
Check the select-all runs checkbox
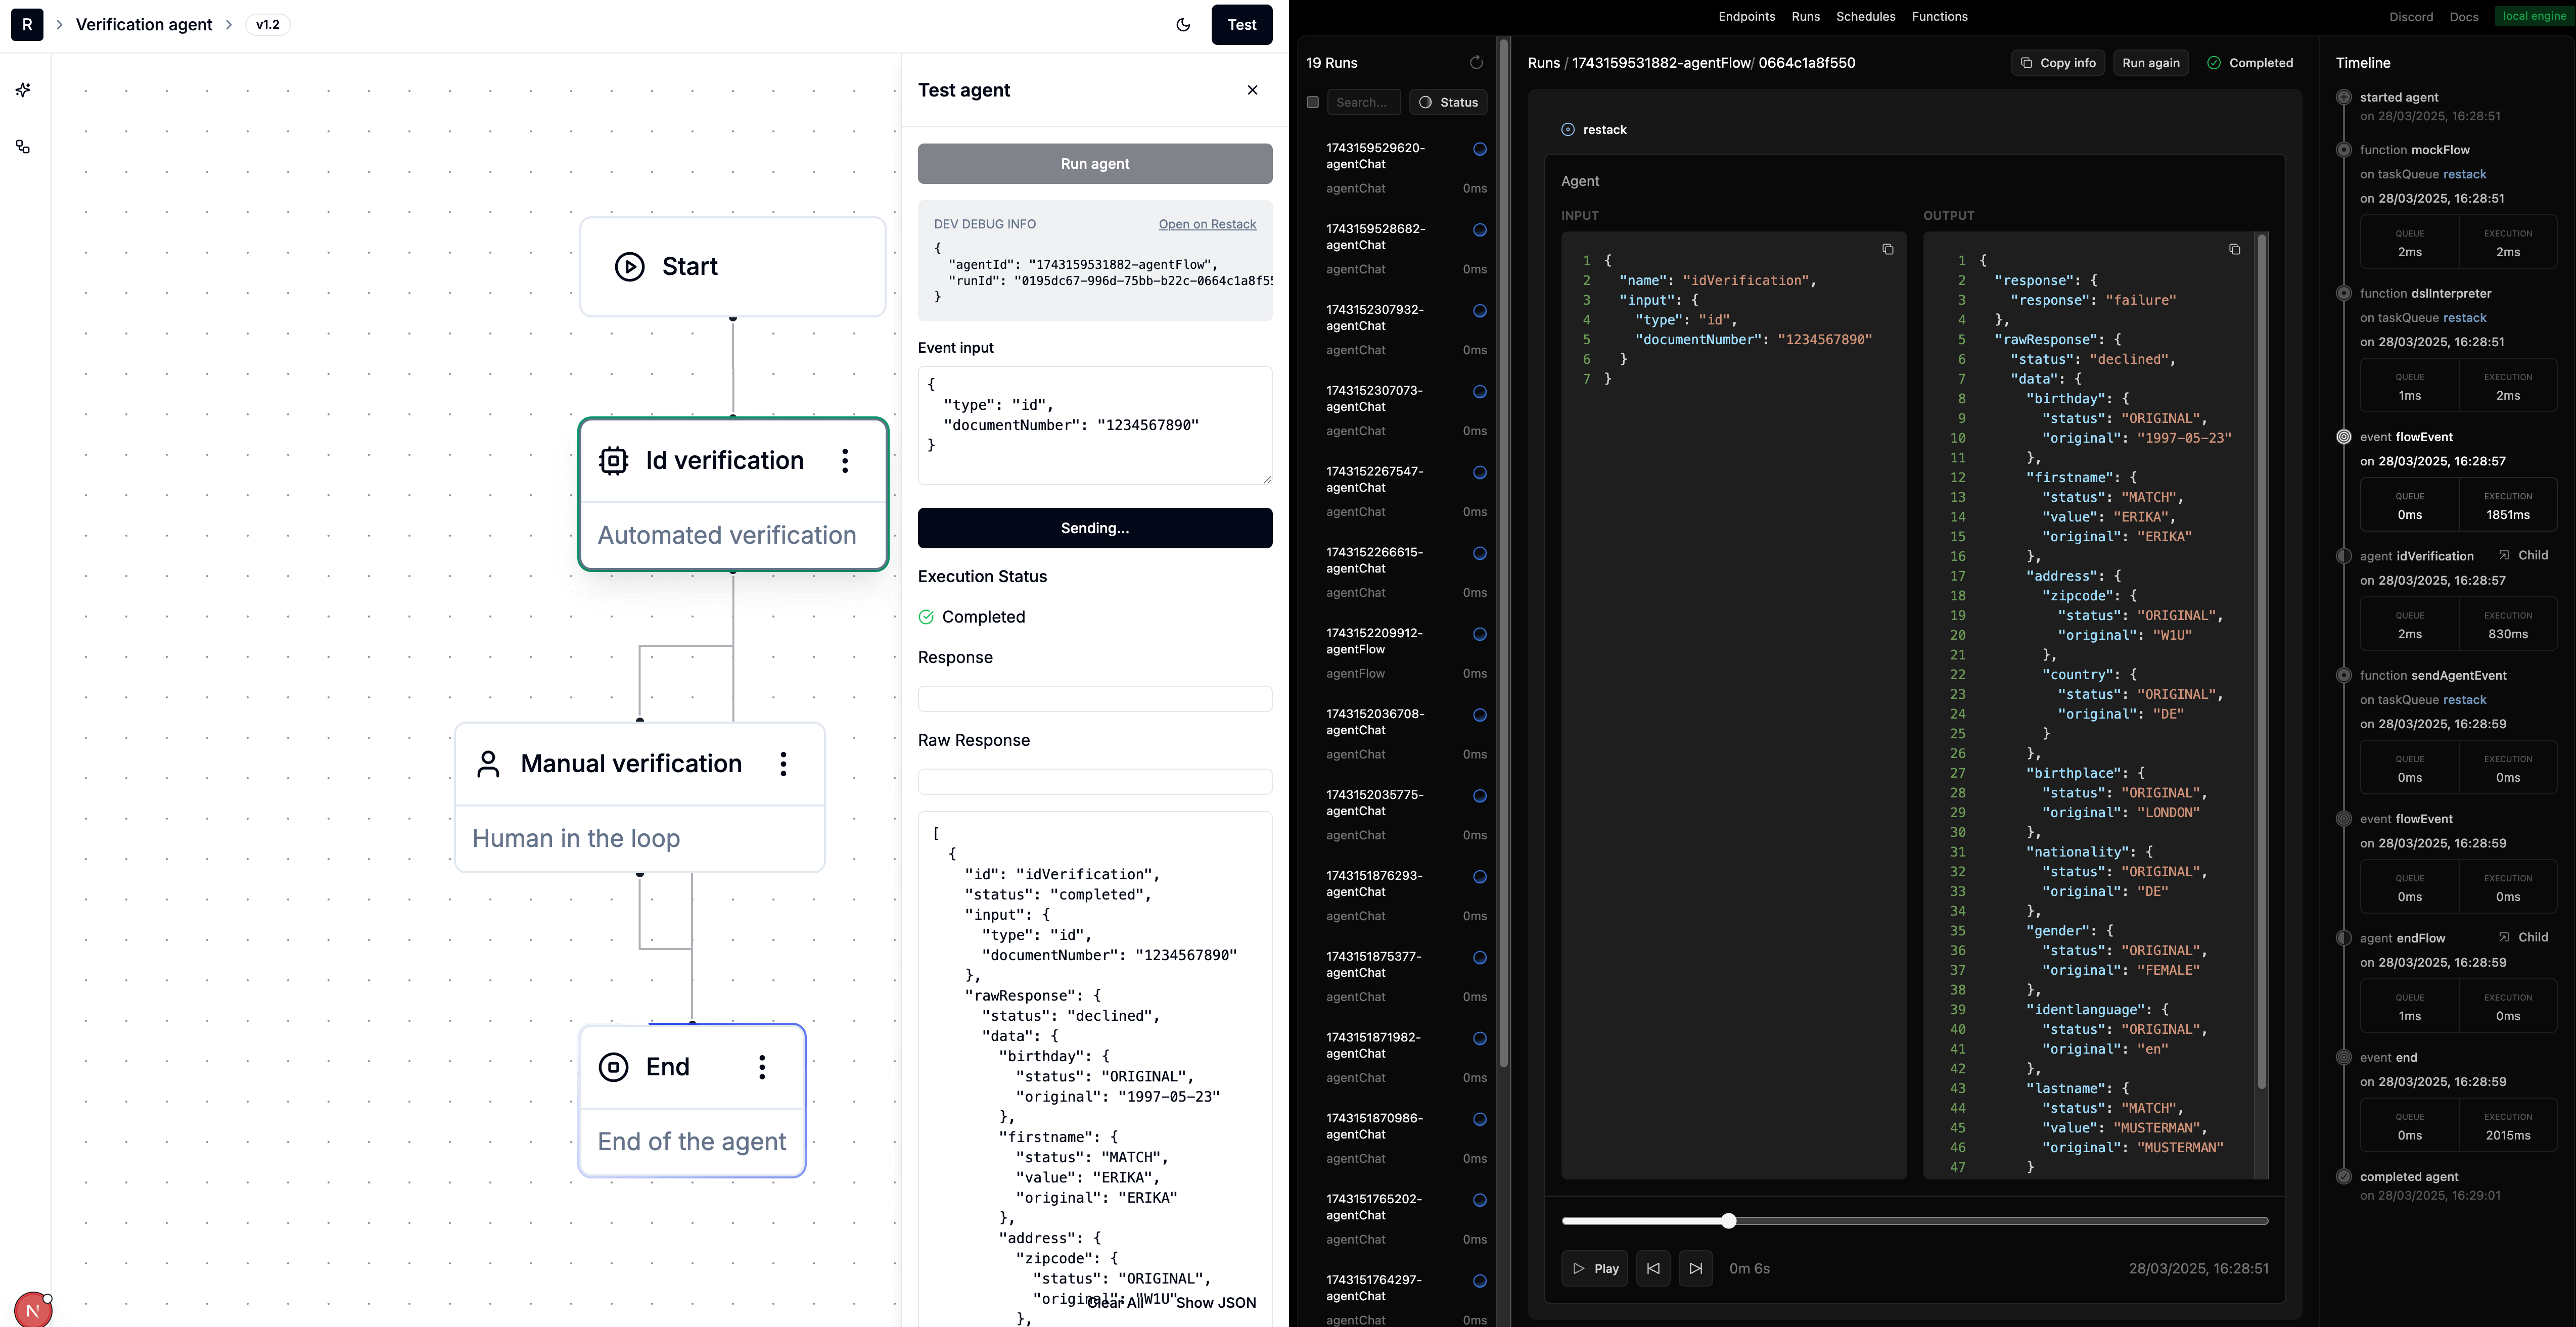pos(1313,102)
